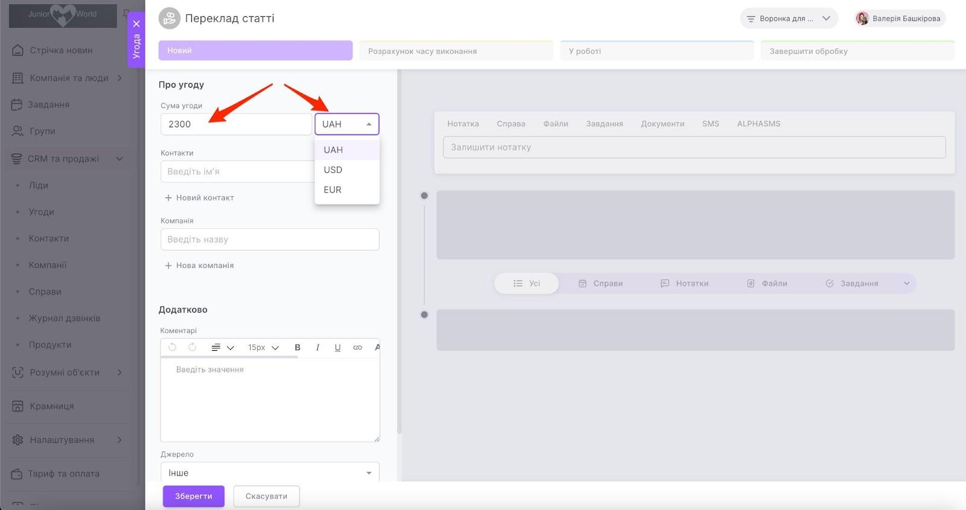Select the У роботі pipeline stage
Viewport: 966px width, 510px height.
(657, 51)
